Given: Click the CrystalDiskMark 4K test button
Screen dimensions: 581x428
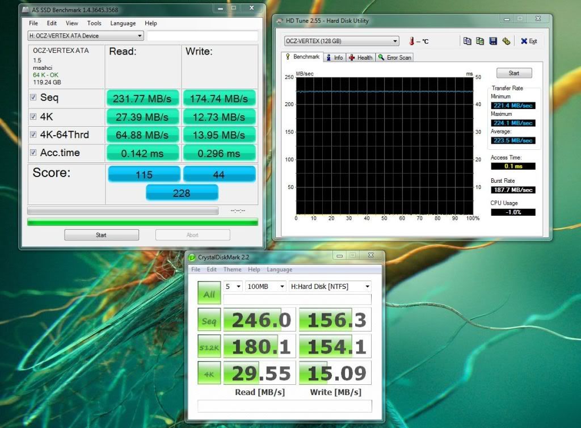Looking at the screenshot, I should (x=209, y=373).
